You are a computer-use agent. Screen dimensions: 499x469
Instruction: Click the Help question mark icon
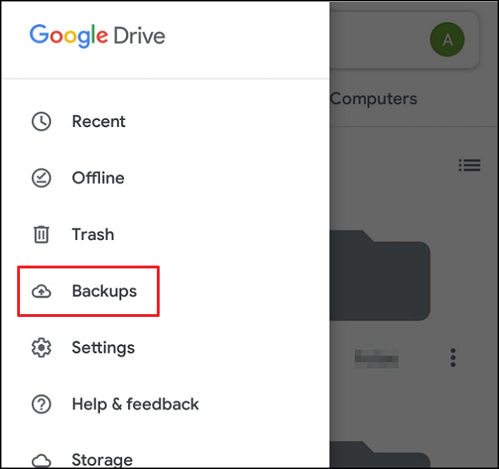[x=41, y=404]
